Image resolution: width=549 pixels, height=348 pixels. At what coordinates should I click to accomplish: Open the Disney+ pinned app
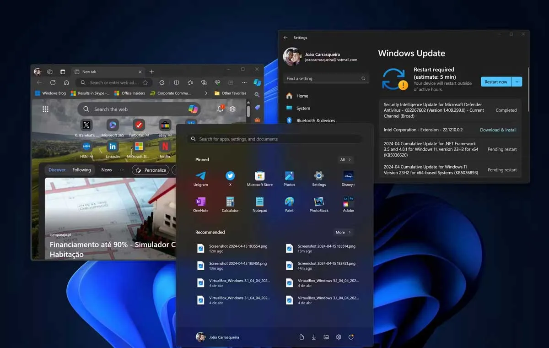tap(348, 176)
